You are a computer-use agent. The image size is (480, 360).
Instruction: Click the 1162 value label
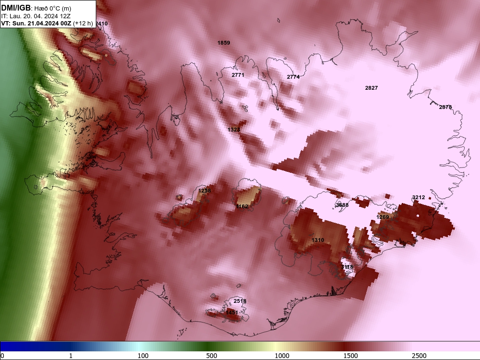(242, 206)
